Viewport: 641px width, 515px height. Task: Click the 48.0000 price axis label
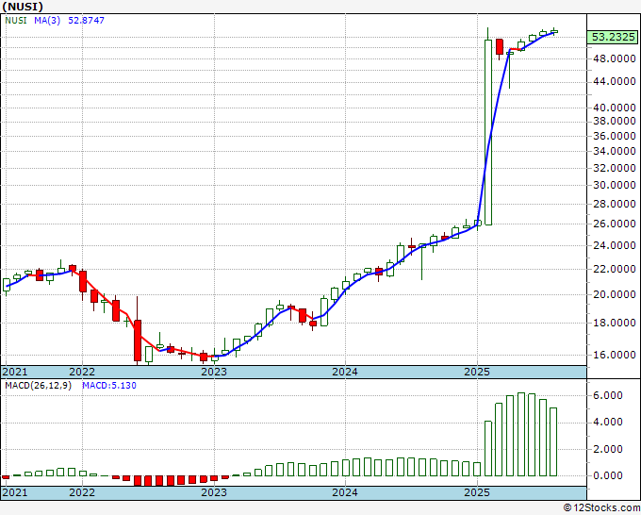614,58
